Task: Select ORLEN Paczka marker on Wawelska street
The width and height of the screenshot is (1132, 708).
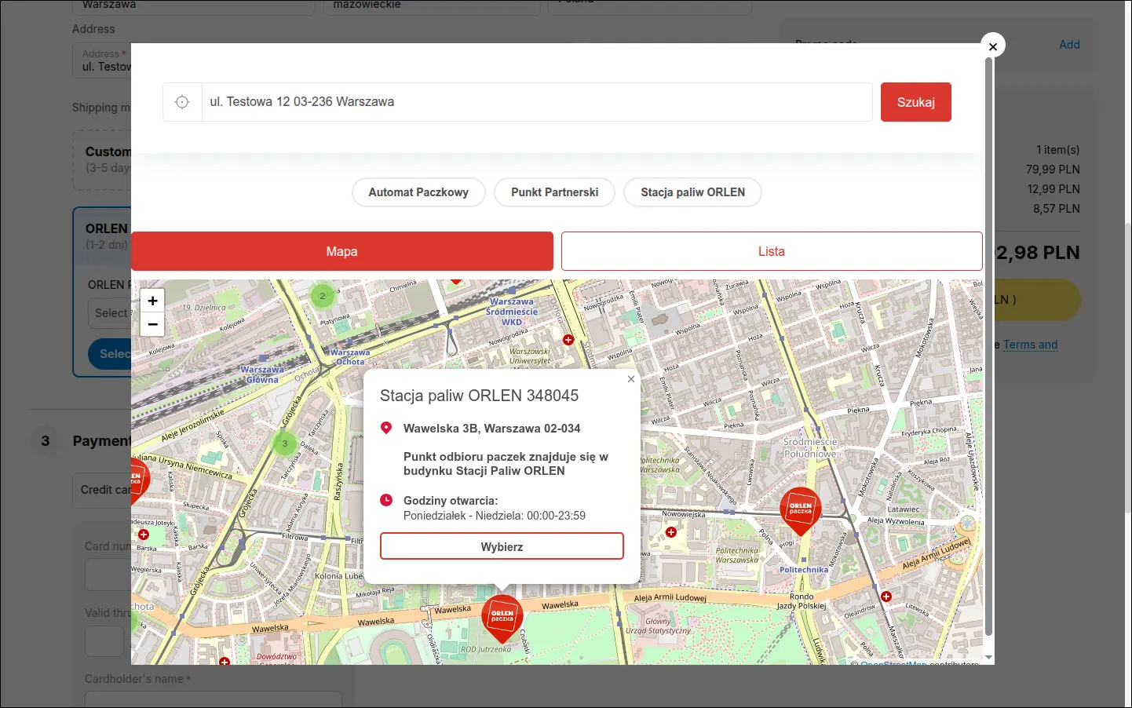Action: pos(502,619)
